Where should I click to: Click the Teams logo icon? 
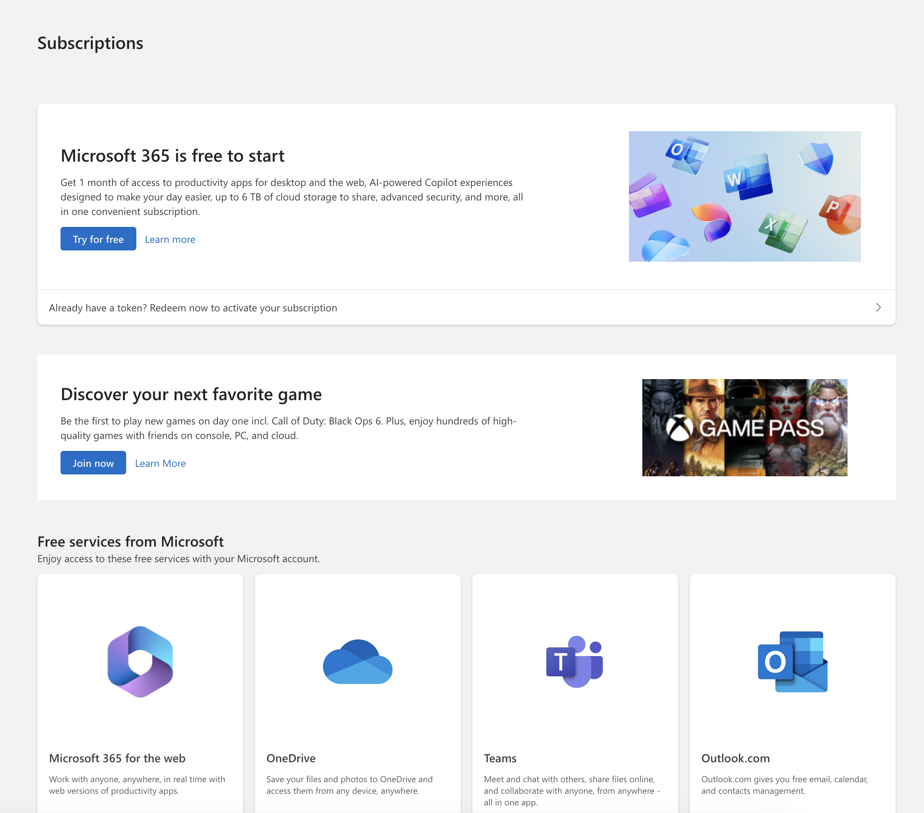575,661
